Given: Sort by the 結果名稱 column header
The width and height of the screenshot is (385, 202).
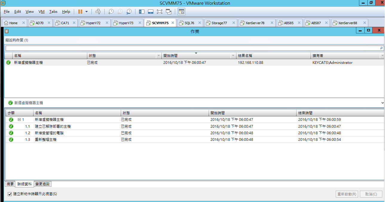Looking at the screenshot, I should (273, 56).
